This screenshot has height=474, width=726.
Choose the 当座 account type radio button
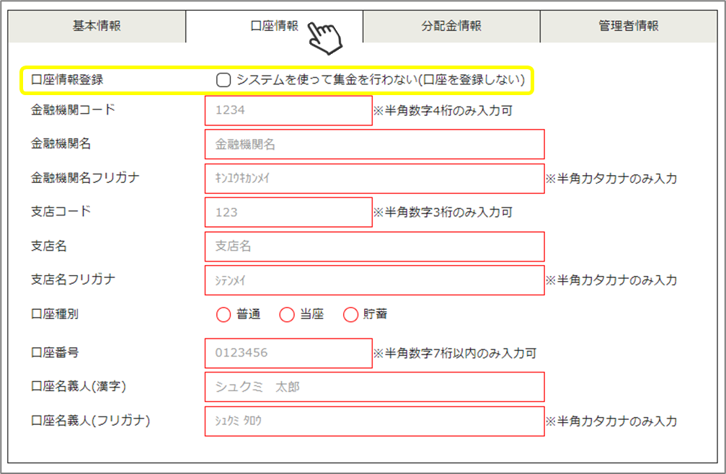tap(287, 315)
